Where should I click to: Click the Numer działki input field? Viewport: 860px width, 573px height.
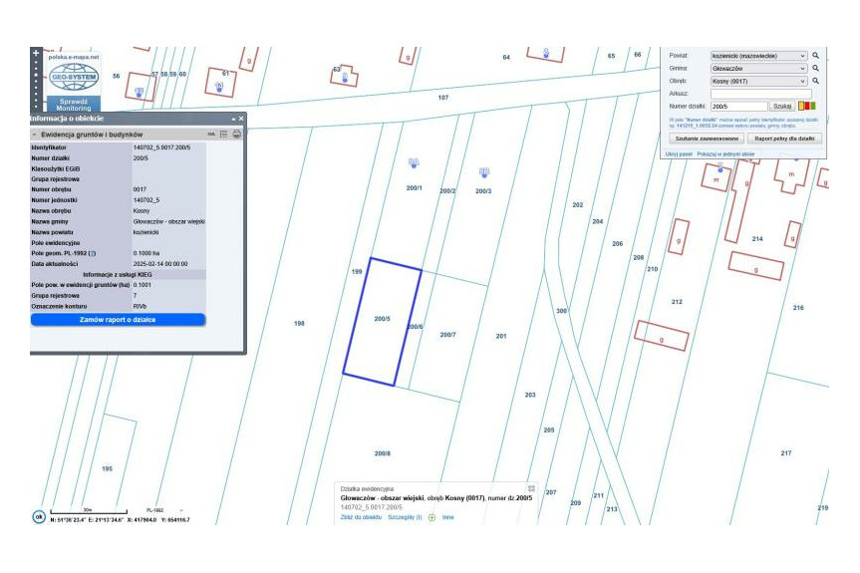click(x=737, y=106)
